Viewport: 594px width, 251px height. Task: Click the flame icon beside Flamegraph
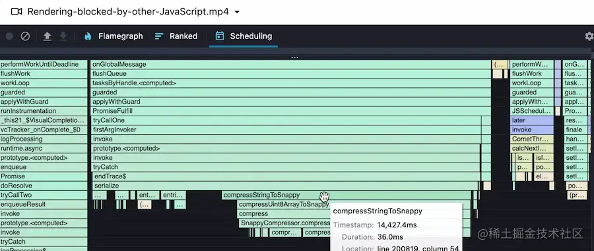point(88,36)
